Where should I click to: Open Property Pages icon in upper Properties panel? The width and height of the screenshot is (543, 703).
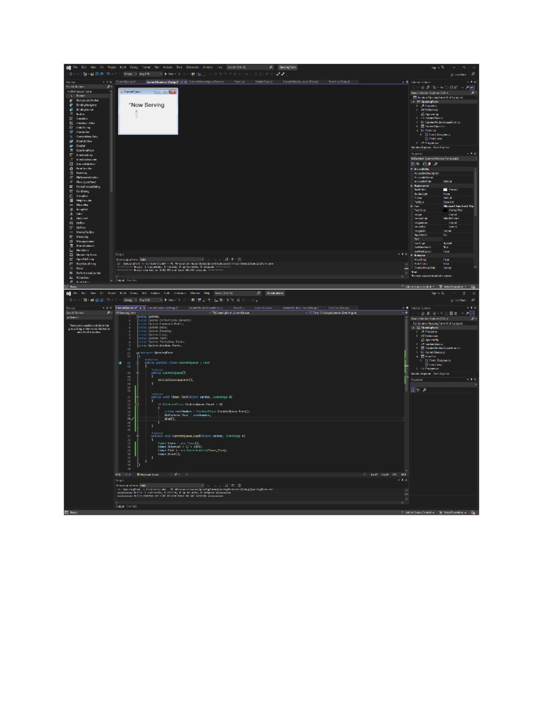click(x=435, y=164)
